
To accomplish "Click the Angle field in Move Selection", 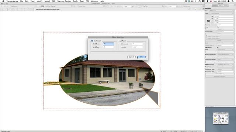I will click(x=137, y=47).
